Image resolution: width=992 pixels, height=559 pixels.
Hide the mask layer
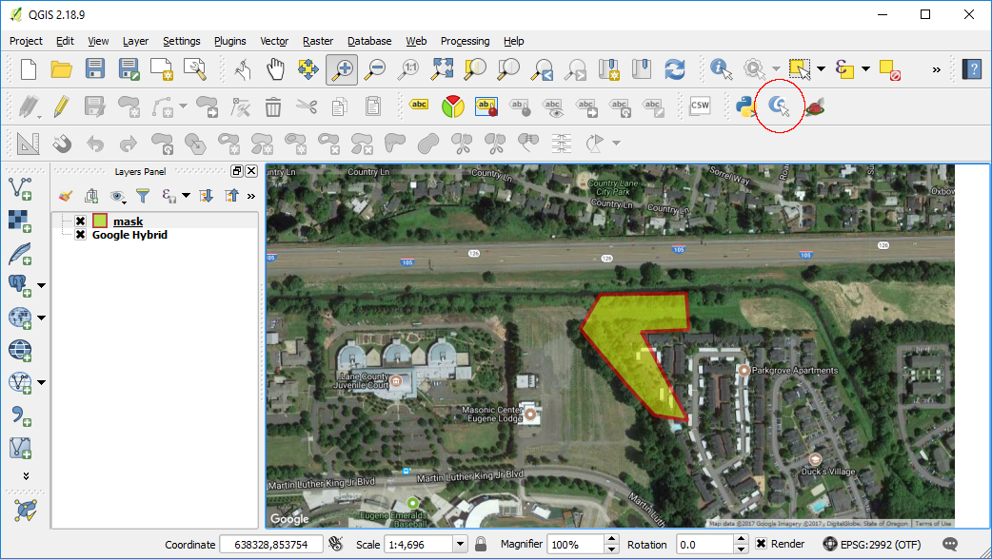pyautogui.click(x=80, y=220)
